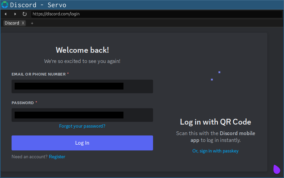
Task: Open a new tab with plus button
Action: tap(32, 23)
